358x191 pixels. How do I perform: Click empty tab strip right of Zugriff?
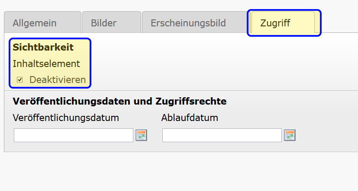point(340,22)
